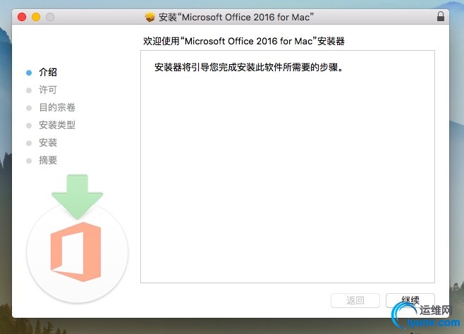Click the blue bullet beside 介绍

point(29,73)
